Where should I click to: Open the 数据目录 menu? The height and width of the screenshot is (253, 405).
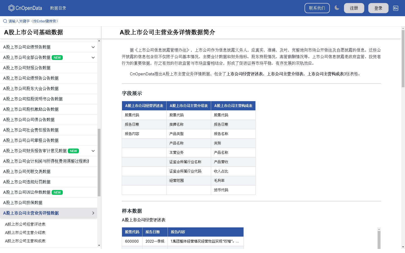click(58, 8)
